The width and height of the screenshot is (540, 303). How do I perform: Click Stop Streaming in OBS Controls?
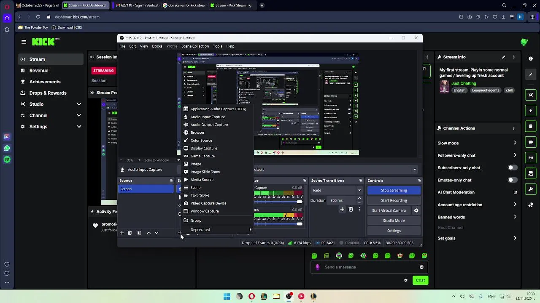tap(394, 190)
